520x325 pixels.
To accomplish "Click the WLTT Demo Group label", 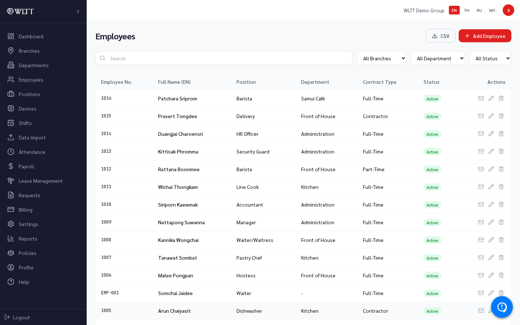I will tap(424, 10).
